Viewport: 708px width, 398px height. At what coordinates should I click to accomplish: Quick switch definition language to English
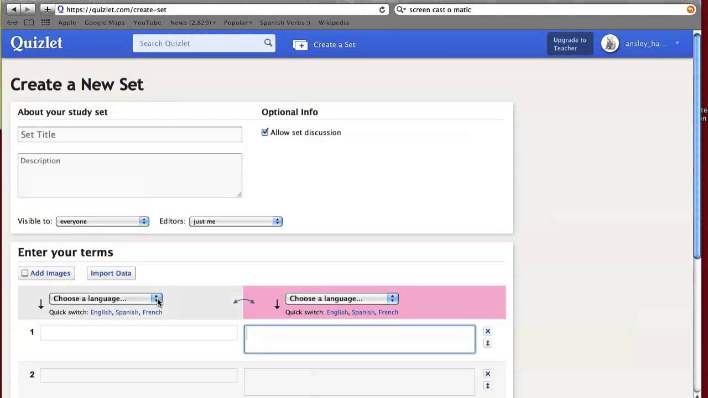coord(337,312)
